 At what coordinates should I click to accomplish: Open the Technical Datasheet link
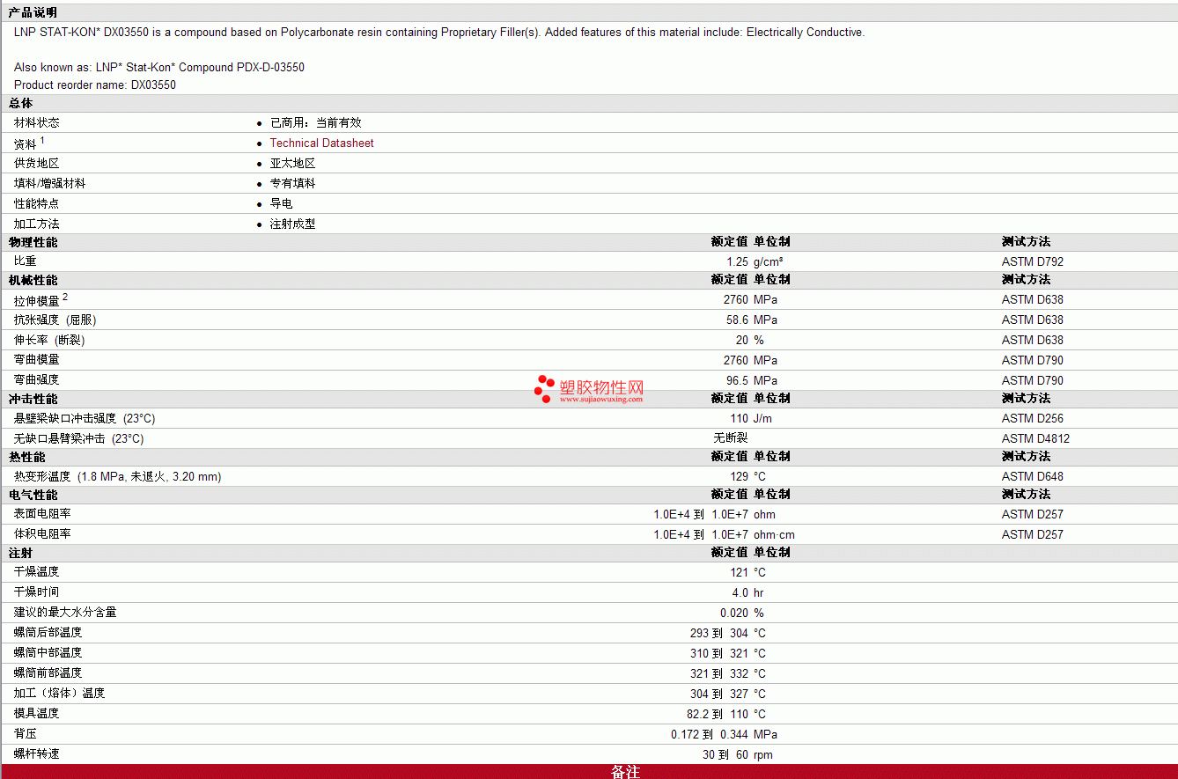pyautogui.click(x=321, y=143)
